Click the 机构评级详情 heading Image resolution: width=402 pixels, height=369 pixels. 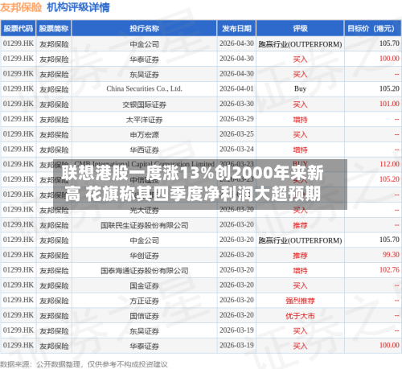pos(78,7)
